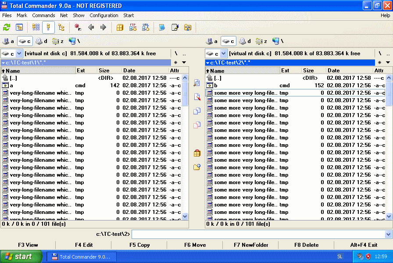Click the invert selection asterisk icon

pyautogui.click(x=78, y=27)
